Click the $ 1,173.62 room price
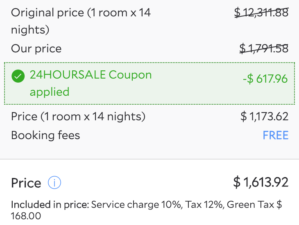The image size is (299, 225). 265,117
